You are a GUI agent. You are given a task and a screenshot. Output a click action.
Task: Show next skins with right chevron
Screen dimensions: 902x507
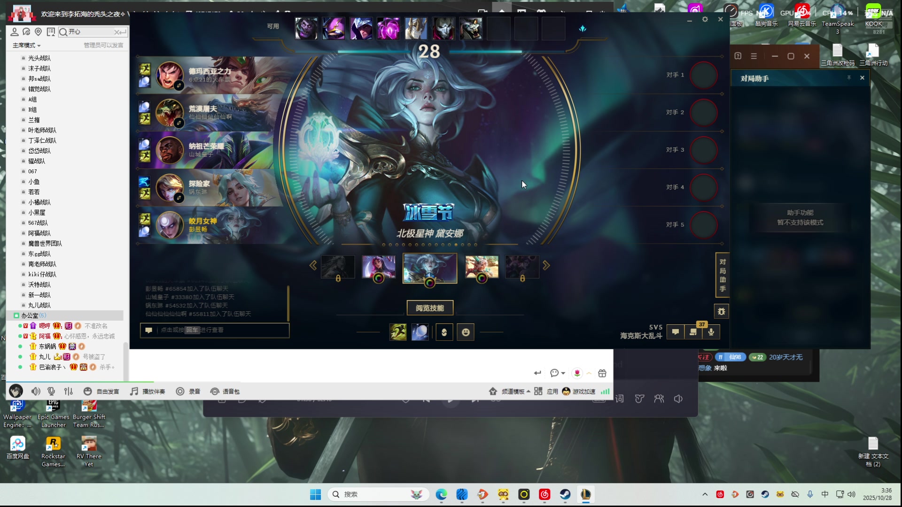[546, 266]
